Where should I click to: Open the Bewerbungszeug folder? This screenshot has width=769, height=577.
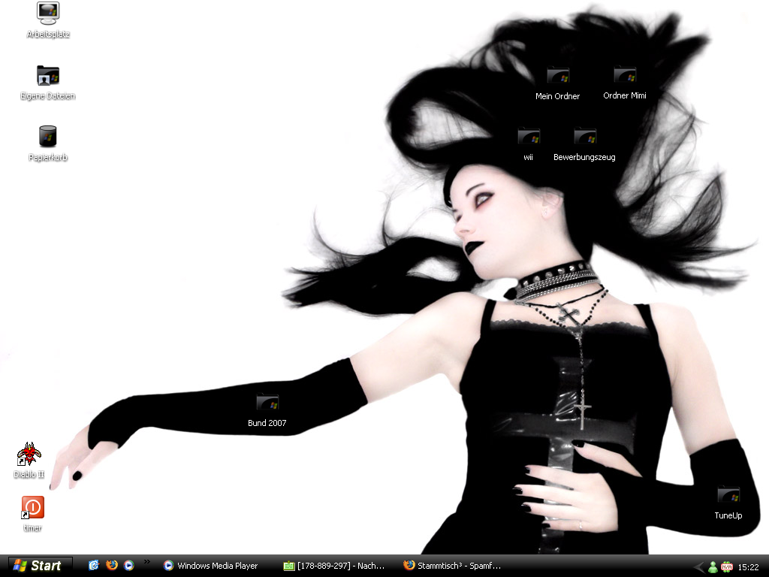pyautogui.click(x=584, y=137)
